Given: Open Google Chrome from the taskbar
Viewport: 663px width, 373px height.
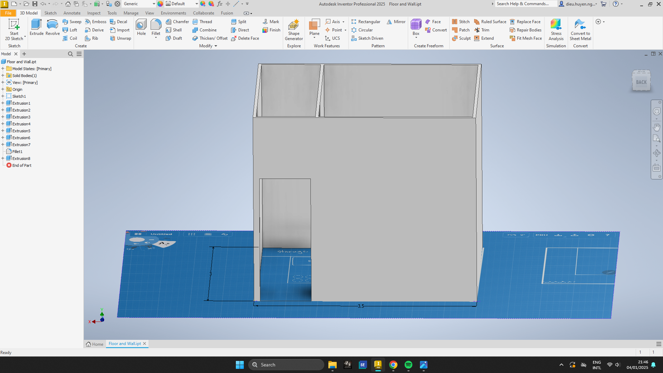Looking at the screenshot, I should pyautogui.click(x=393, y=365).
